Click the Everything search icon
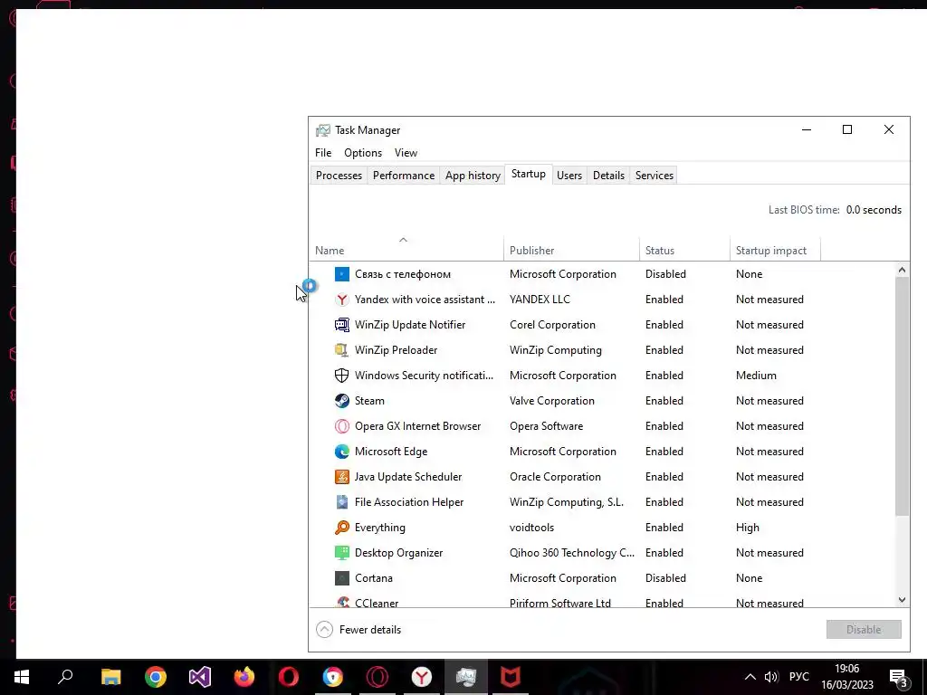The width and height of the screenshot is (927, 695). 341,528
